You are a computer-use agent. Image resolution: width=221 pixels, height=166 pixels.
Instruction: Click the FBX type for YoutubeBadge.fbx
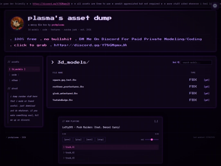[x=193, y=100]
